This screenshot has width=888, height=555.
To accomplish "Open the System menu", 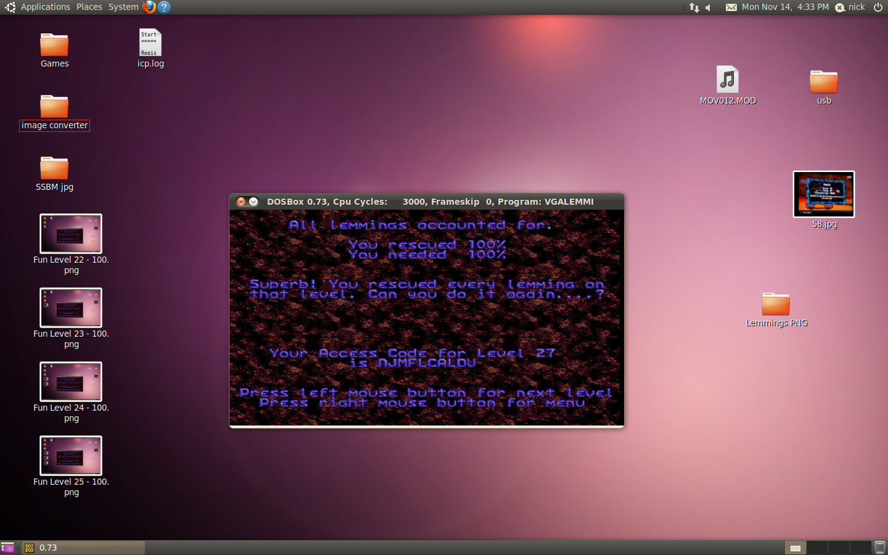I will click(x=123, y=7).
